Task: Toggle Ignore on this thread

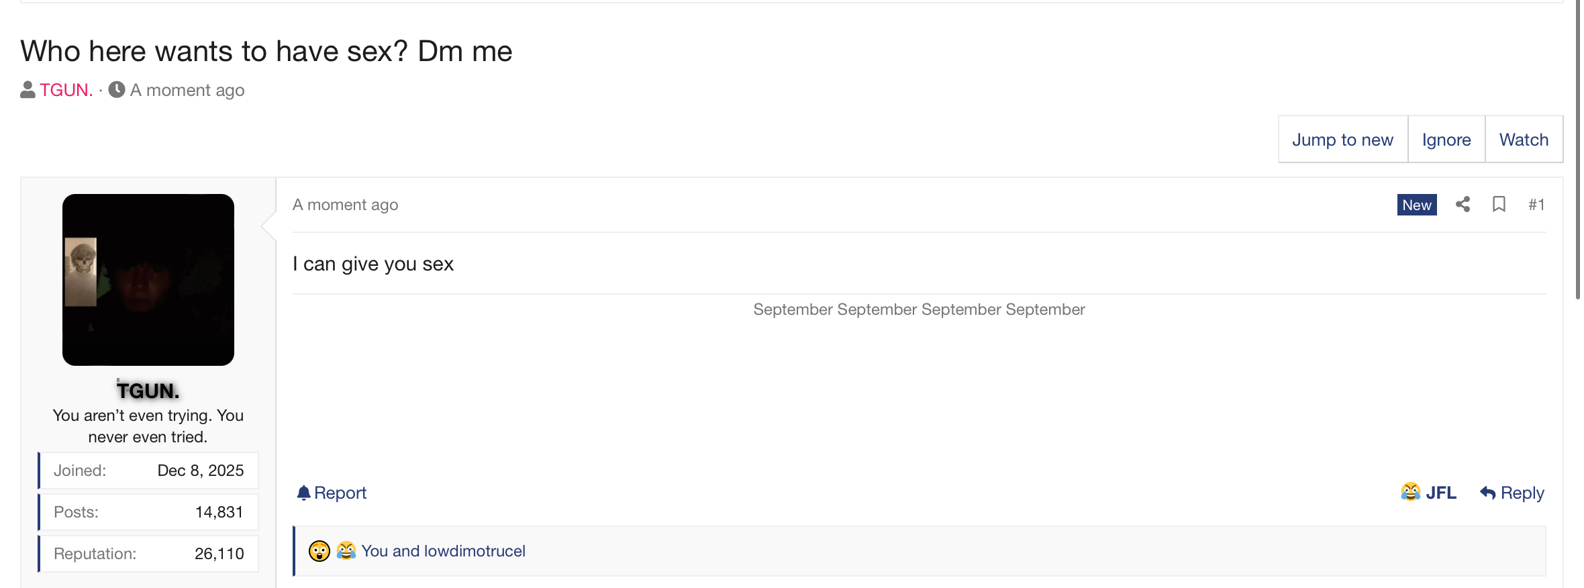Action: pyautogui.click(x=1446, y=140)
